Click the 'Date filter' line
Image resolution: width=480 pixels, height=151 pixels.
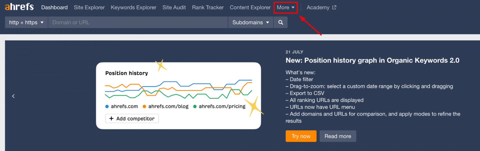coord(299,79)
